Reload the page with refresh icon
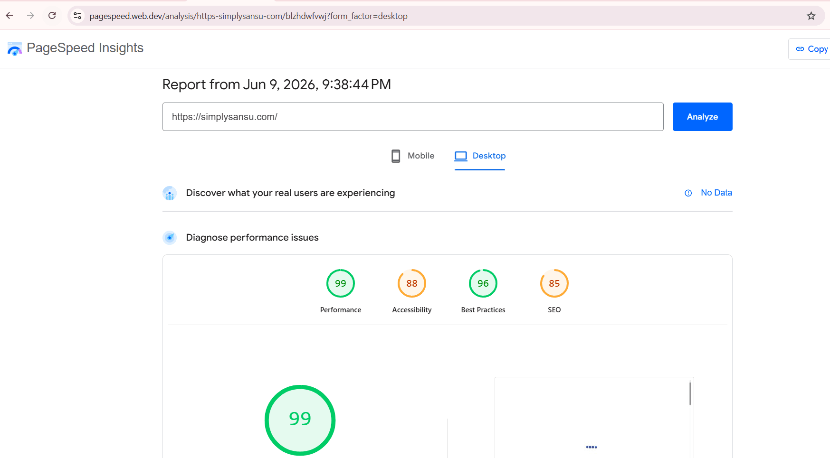This screenshot has width=830, height=458. click(52, 16)
